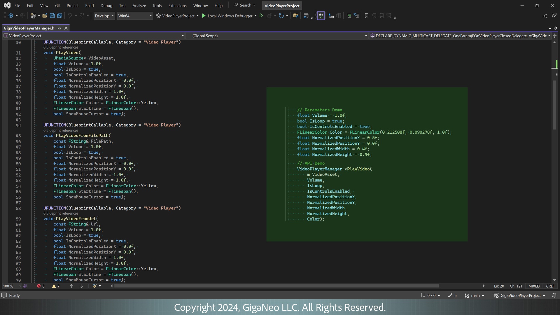Open the Develop configuration dropdown
The width and height of the screenshot is (560, 315).
click(104, 16)
